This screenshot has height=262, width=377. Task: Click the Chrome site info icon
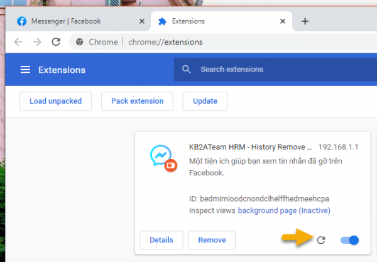click(80, 42)
